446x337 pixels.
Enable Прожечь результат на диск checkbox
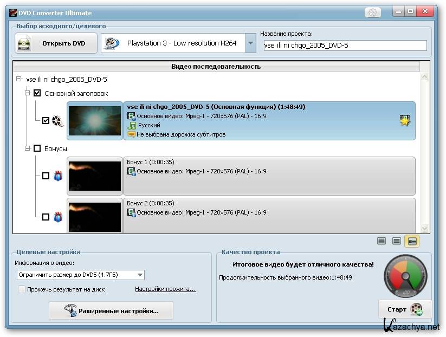pyautogui.click(x=22, y=289)
